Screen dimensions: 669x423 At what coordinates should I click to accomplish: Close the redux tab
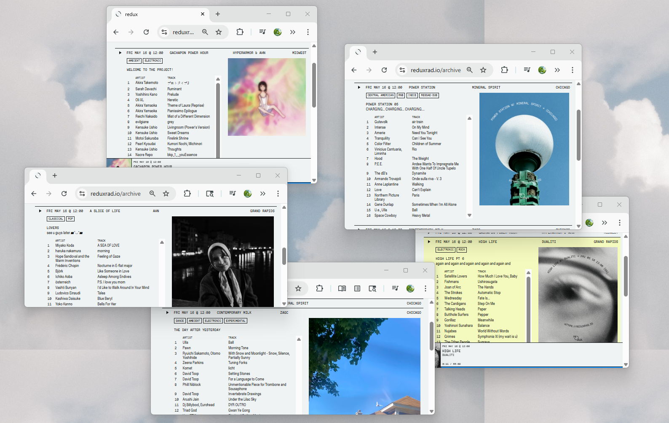click(203, 14)
